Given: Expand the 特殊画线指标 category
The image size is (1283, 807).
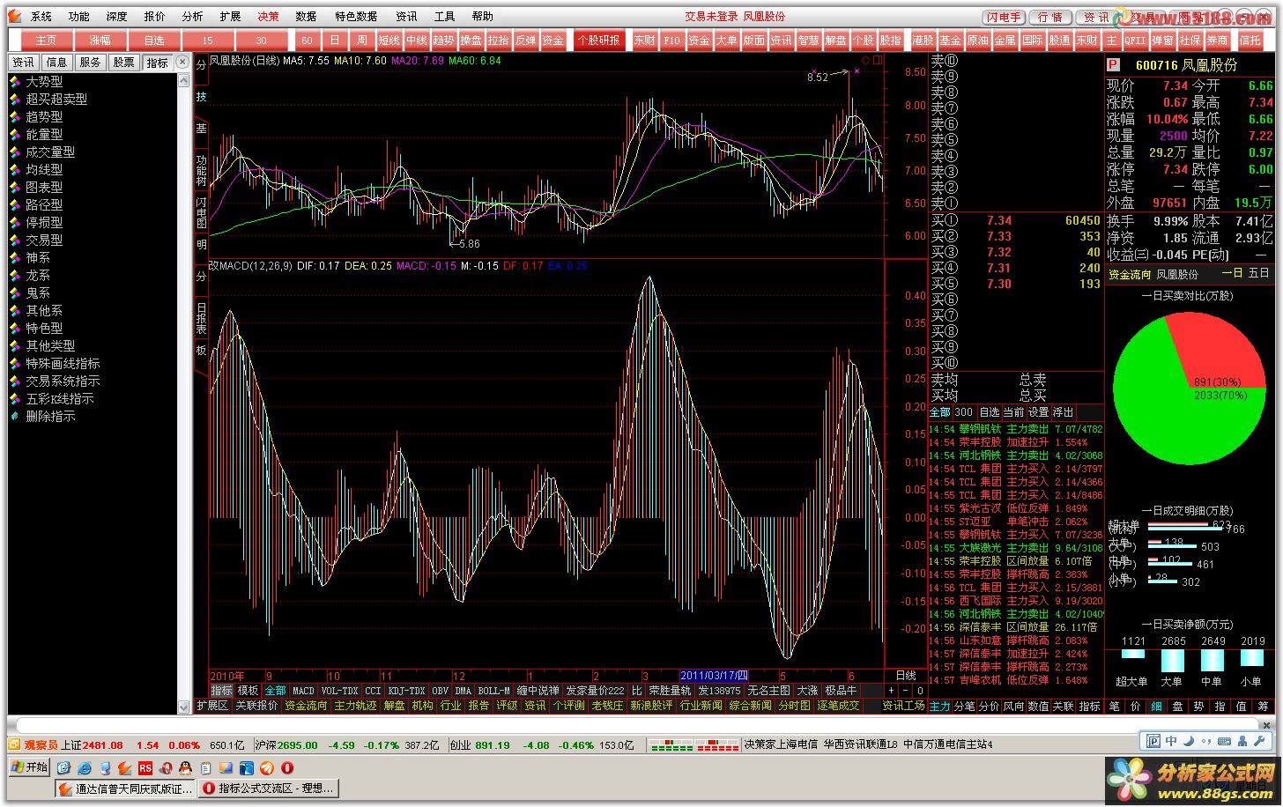Looking at the screenshot, I should pyautogui.click(x=63, y=363).
